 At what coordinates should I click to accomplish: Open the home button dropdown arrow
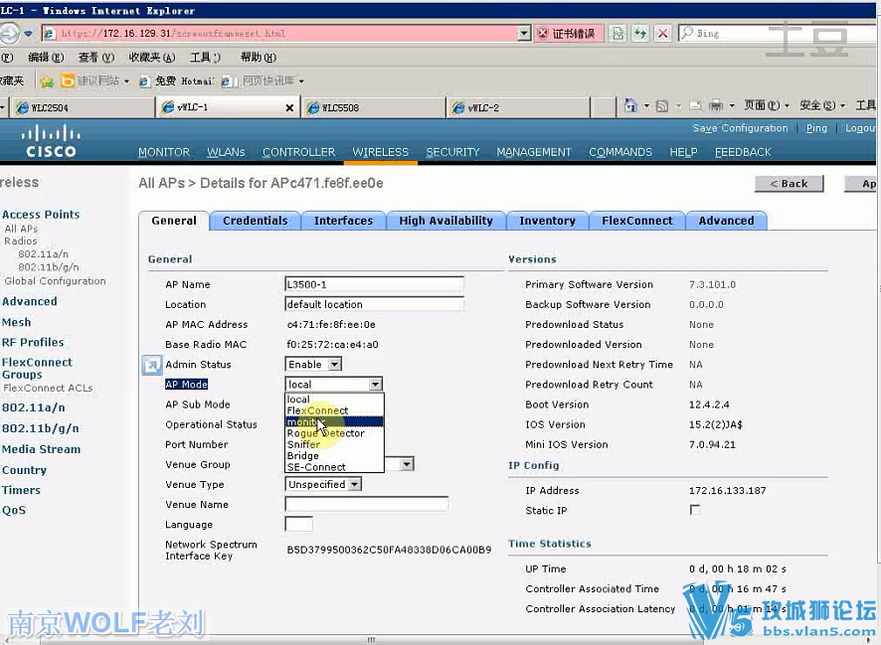[x=646, y=105]
